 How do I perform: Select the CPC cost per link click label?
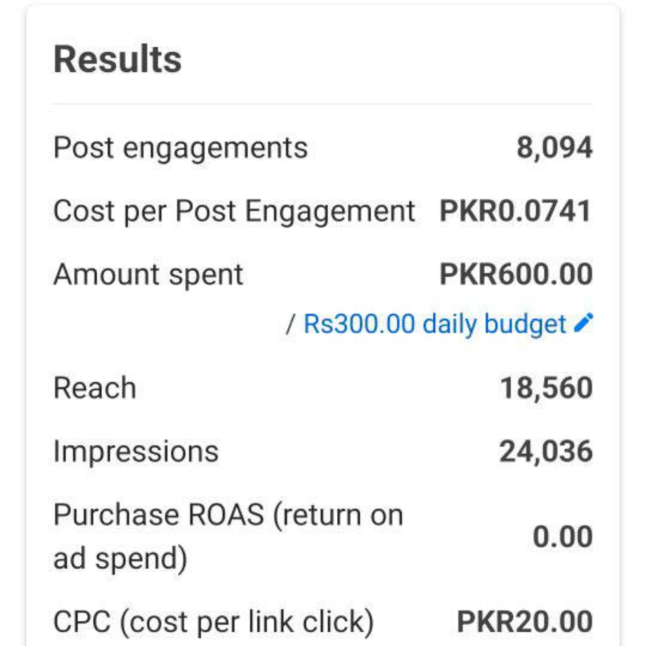[x=213, y=622]
